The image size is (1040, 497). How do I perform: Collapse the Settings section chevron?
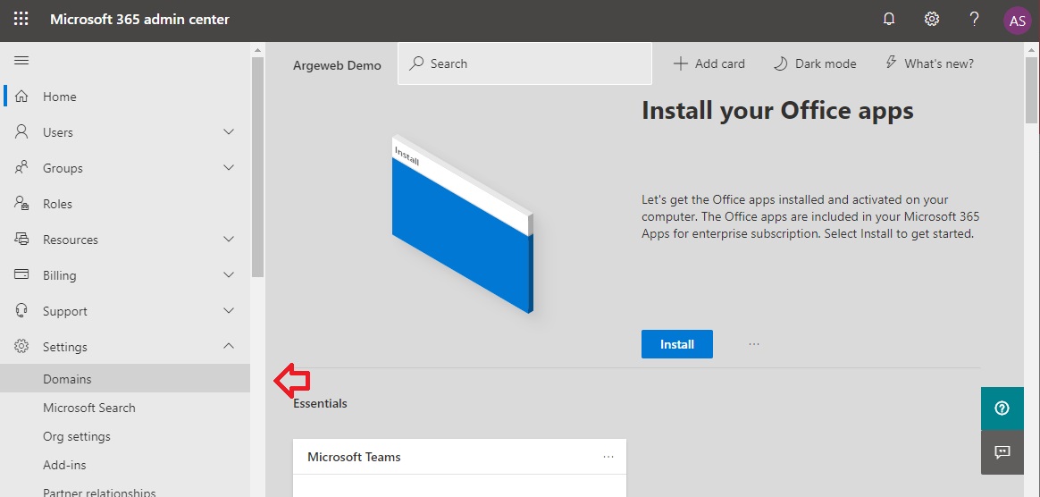[229, 346]
